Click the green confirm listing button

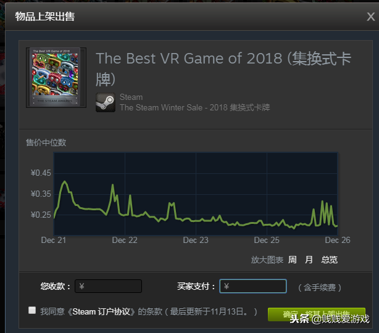point(317,314)
